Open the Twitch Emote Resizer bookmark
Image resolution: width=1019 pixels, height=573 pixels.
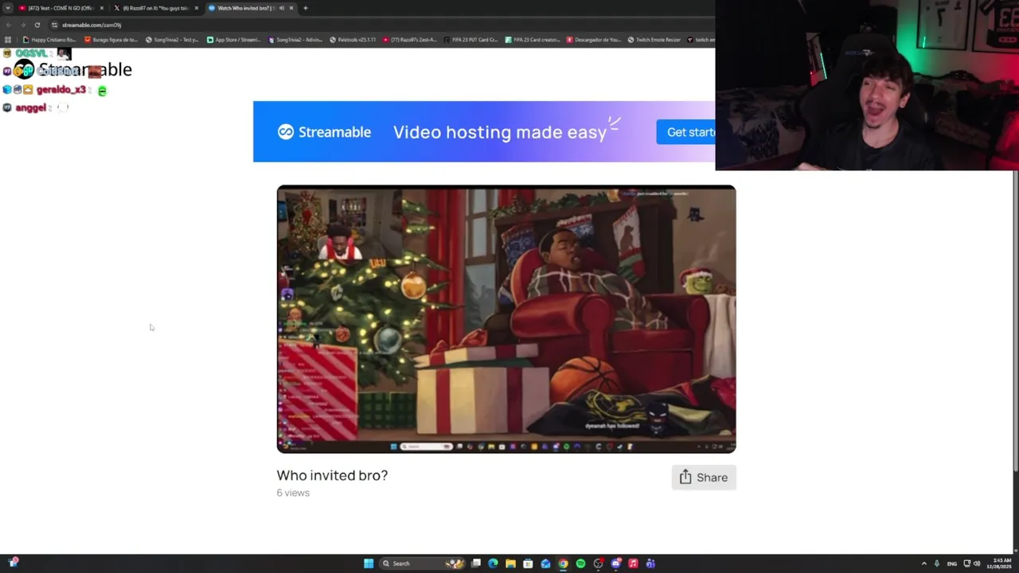click(x=654, y=40)
